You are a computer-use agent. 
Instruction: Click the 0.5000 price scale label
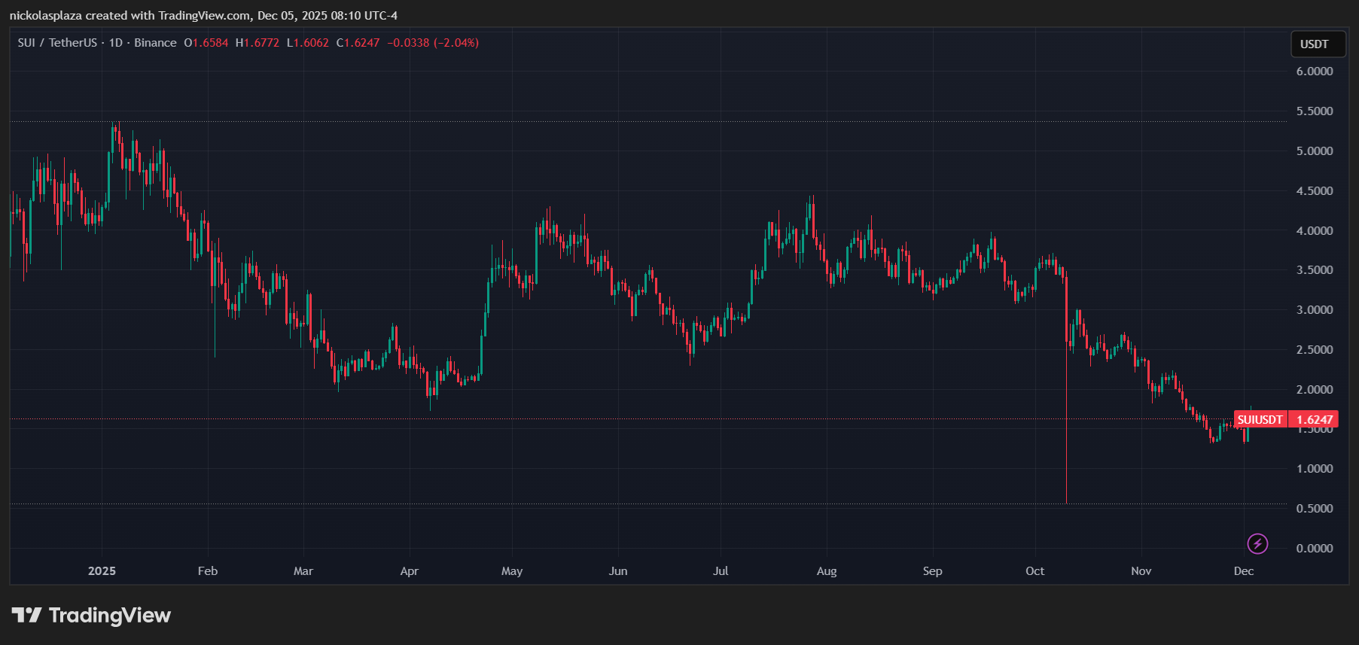pyautogui.click(x=1314, y=509)
